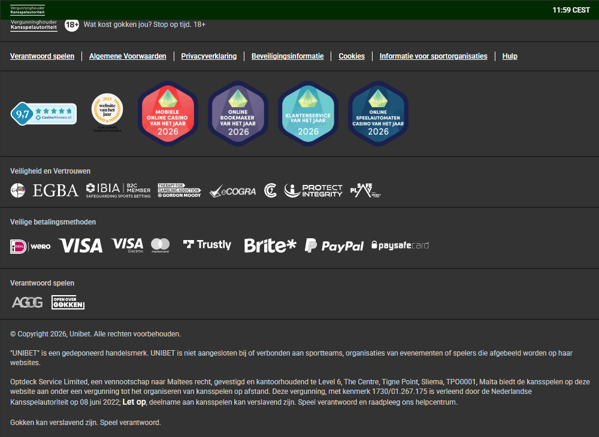
Task: Click the PayPal payment logo
Action: tap(334, 246)
